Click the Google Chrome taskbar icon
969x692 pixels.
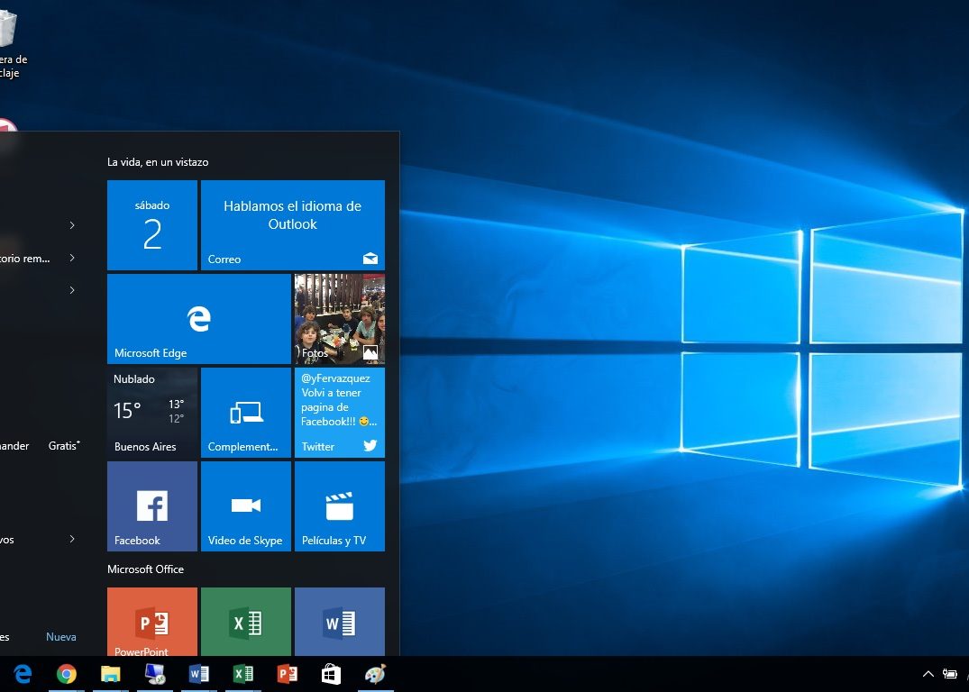[x=66, y=674]
